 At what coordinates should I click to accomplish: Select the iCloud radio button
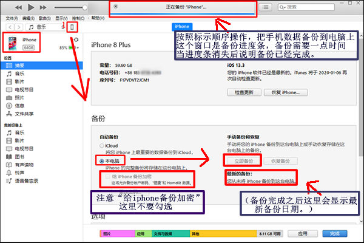[x=102, y=146]
